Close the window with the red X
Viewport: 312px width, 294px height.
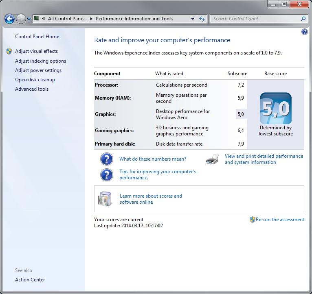click(x=299, y=4)
